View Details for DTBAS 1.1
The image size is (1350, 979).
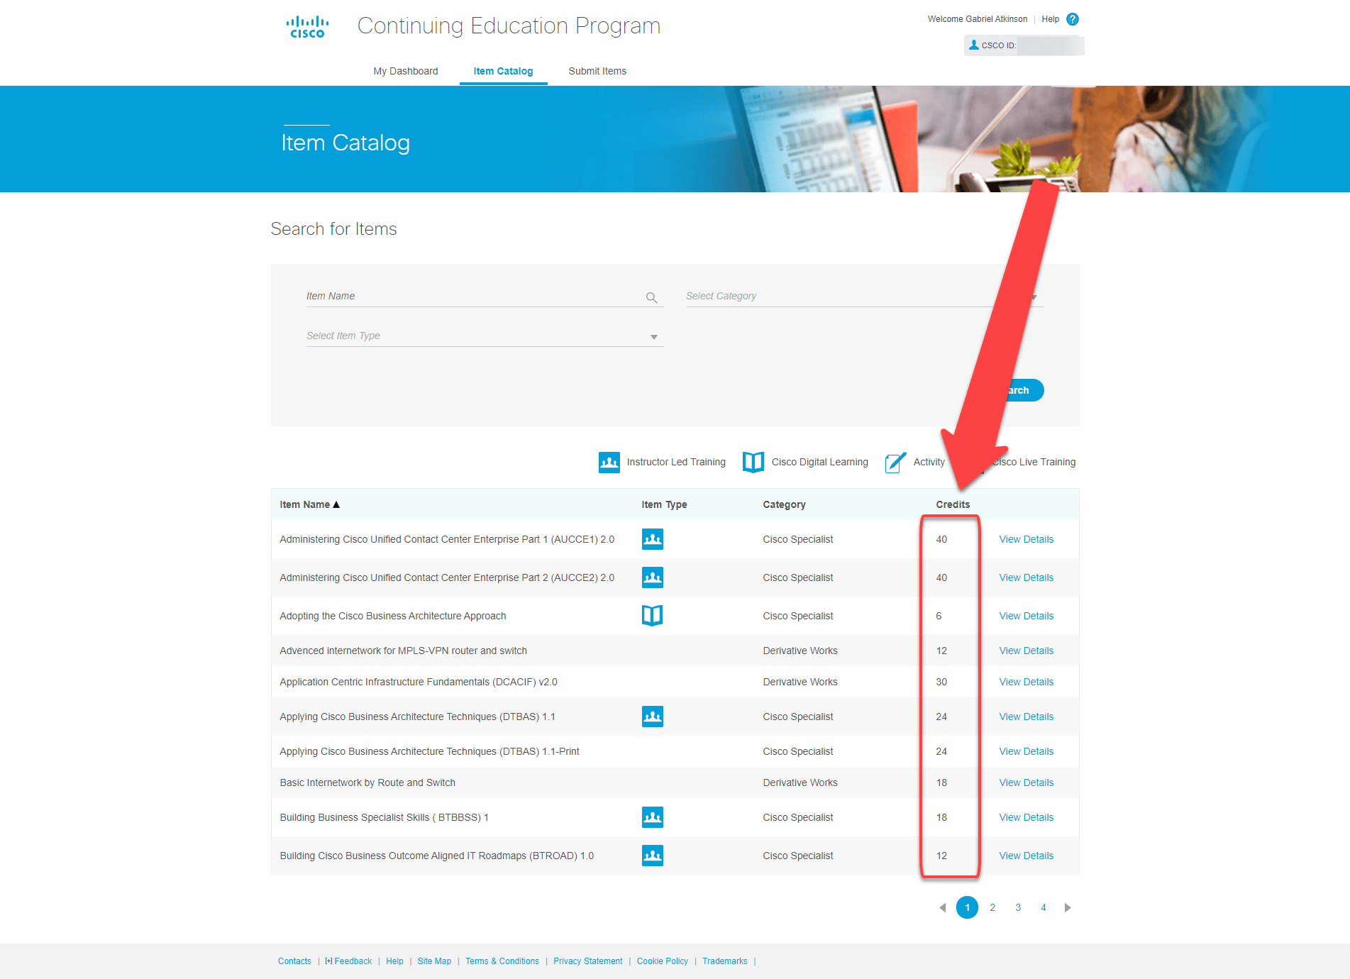[x=1027, y=717]
